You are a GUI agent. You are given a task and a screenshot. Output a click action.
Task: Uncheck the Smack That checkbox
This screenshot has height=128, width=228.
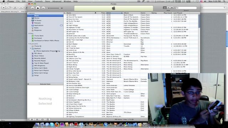point(67,57)
